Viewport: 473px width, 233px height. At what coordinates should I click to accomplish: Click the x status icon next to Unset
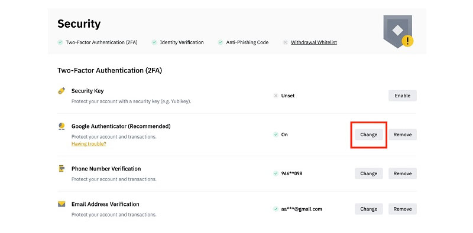coord(276,96)
